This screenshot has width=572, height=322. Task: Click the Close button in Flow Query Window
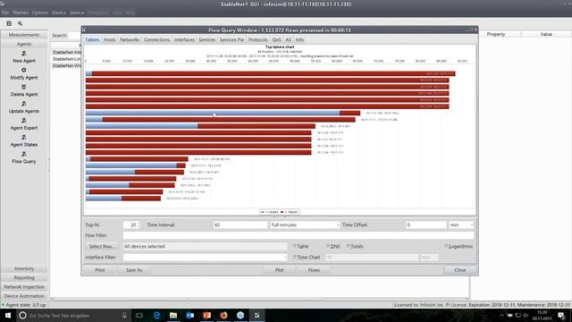pos(460,270)
